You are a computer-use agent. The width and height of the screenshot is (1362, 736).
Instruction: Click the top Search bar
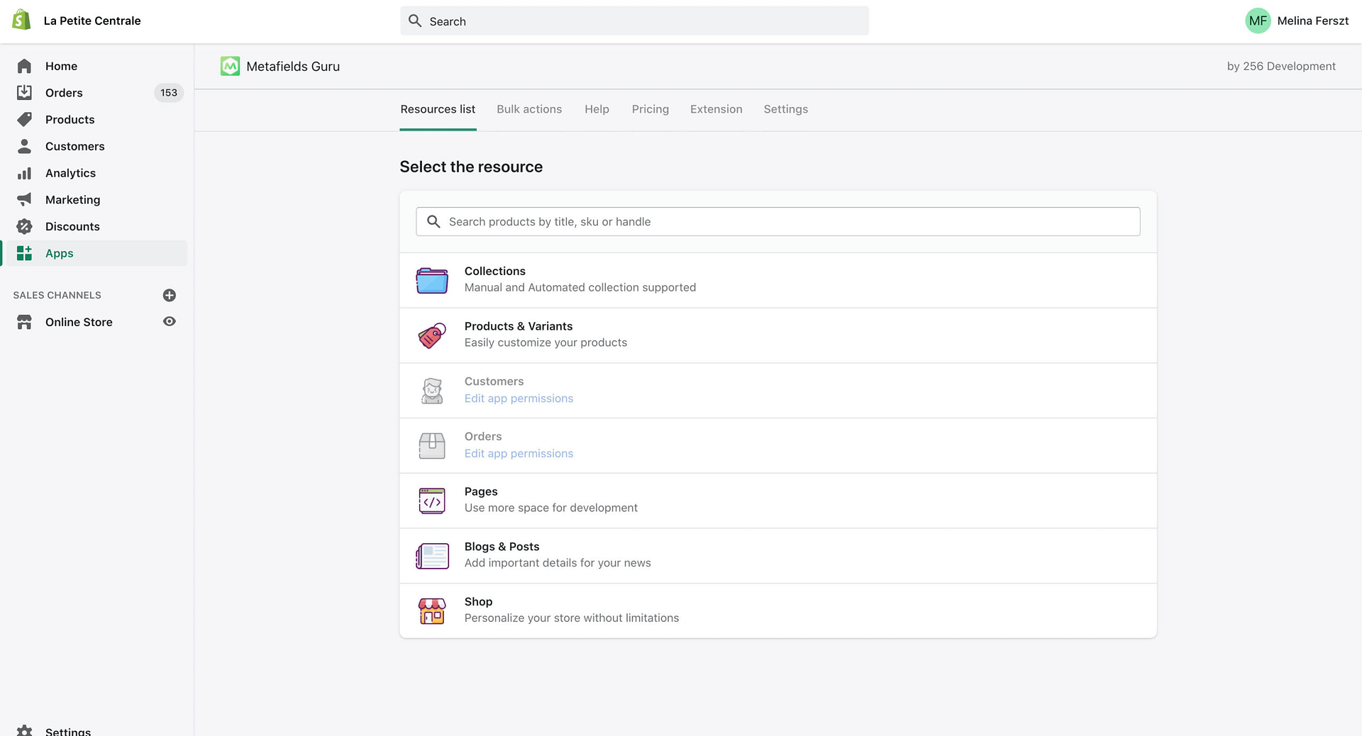(634, 21)
